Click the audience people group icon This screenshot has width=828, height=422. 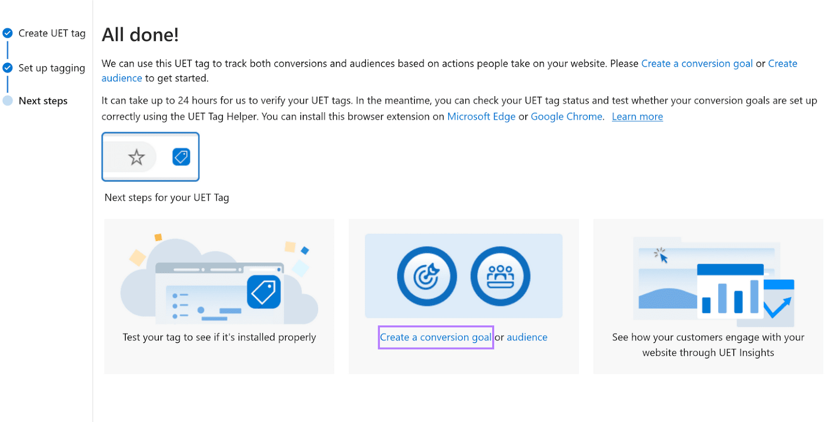tap(500, 276)
